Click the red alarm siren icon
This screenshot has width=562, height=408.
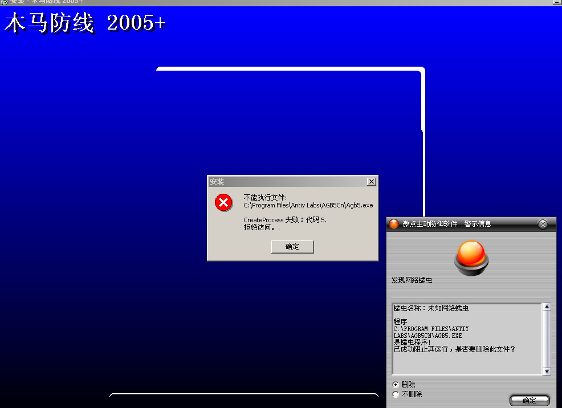coord(471,258)
